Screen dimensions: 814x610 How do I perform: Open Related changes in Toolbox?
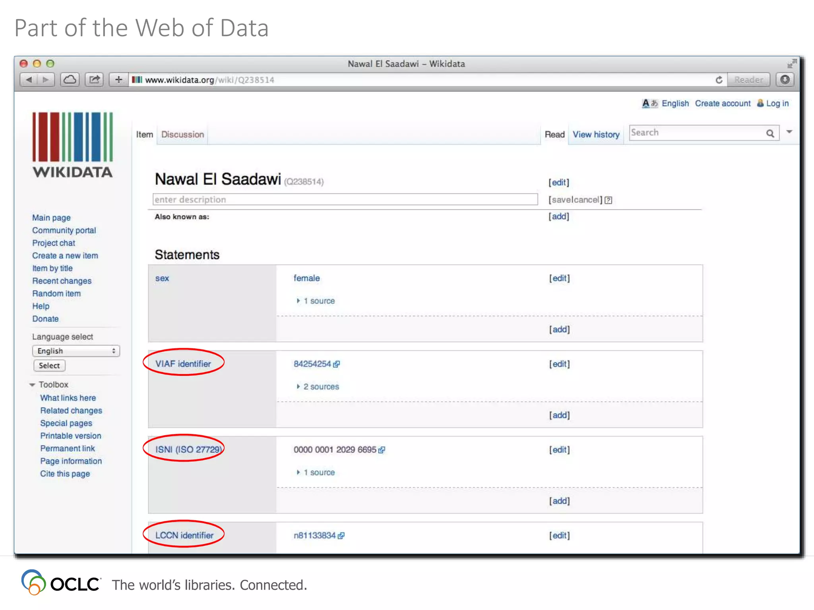(71, 411)
